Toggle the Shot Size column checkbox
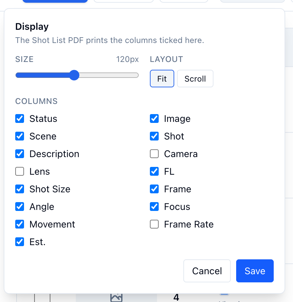Screen dimensions: 293x302 coord(20,189)
